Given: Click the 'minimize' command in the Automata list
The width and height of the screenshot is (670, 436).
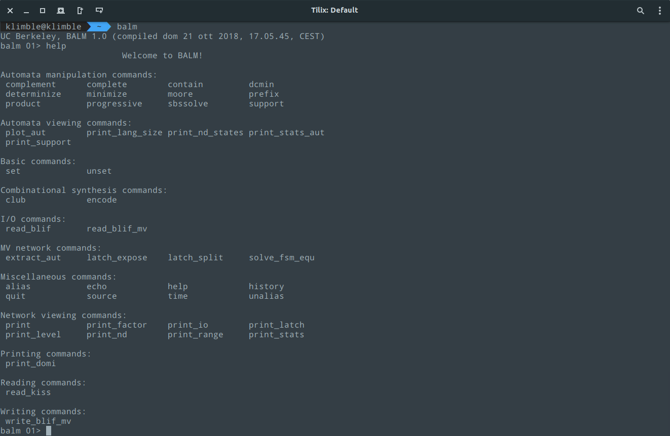Looking at the screenshot, I should 107,94.
